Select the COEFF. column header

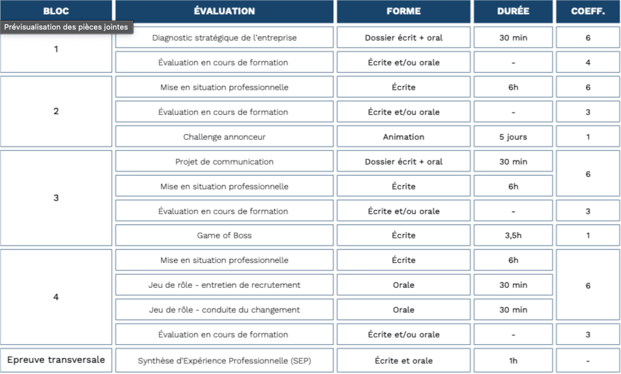coord(588,12)
